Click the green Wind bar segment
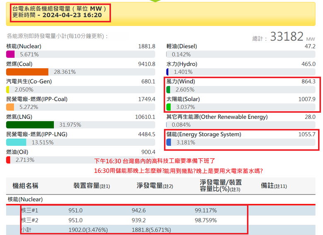Screen dimensions: 323x235 [x=168, y=90]
